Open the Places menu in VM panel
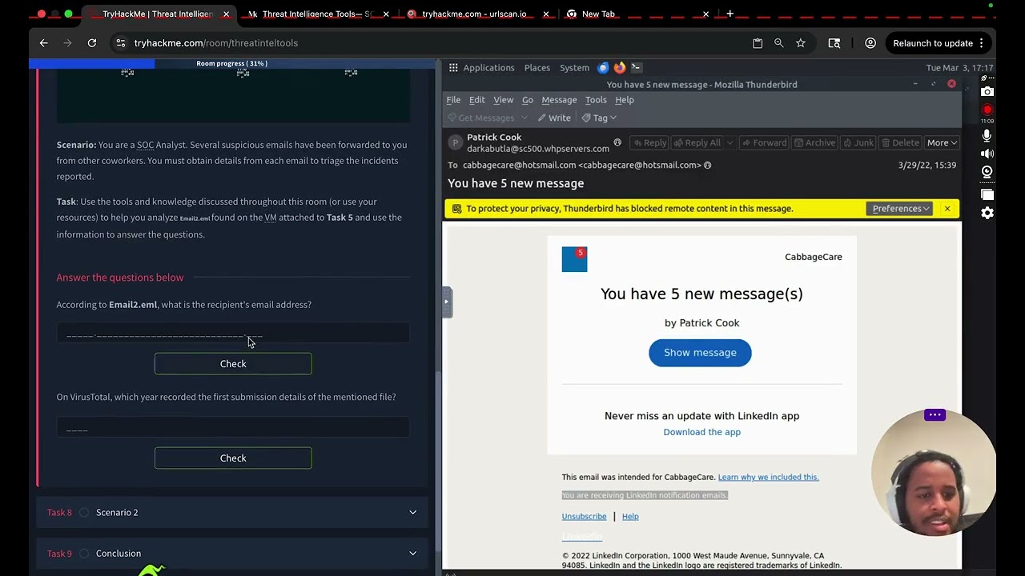 pos(537,68)
